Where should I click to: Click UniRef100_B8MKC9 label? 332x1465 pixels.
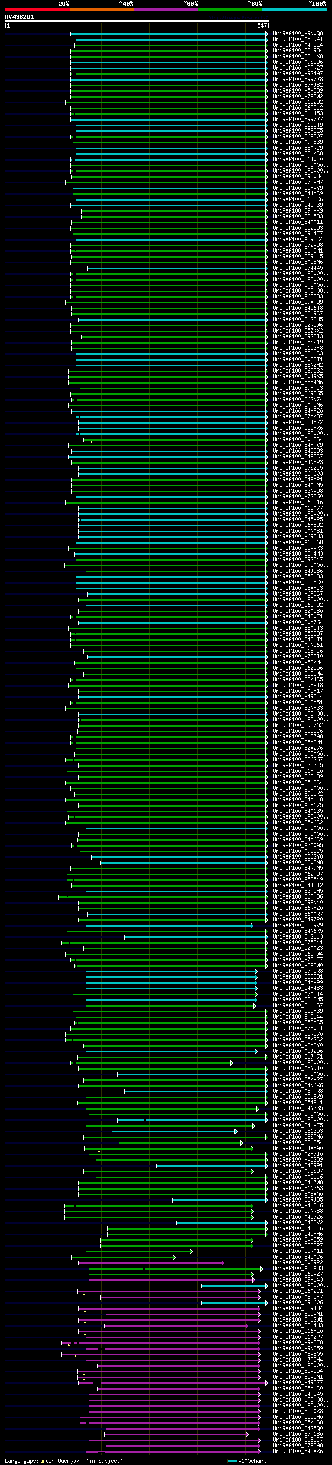(298, 148)
